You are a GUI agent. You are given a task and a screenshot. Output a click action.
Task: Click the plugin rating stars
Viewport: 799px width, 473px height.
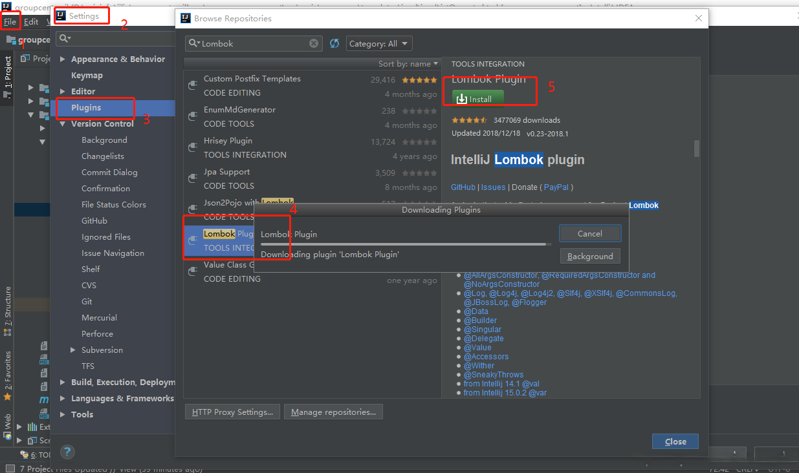click(x=469, y=120)
